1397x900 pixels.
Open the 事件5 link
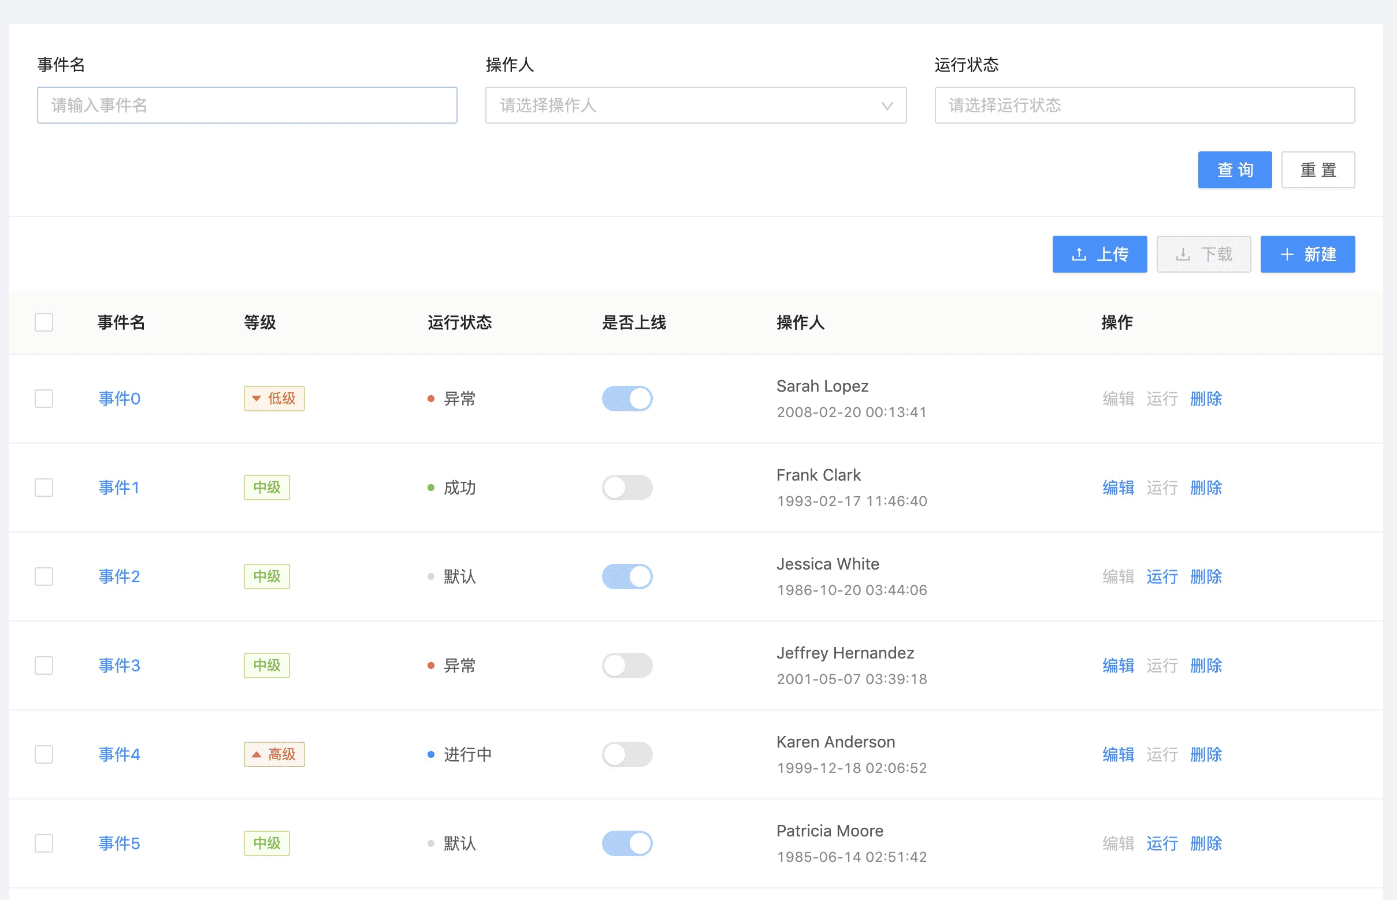(119, 843)
